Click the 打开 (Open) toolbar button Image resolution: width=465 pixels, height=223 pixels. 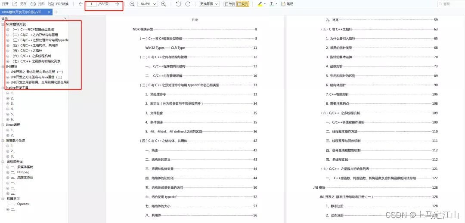tap(5, 4)
